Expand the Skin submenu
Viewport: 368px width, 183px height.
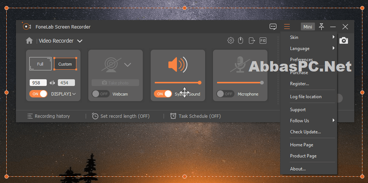(x=309, y=37)
